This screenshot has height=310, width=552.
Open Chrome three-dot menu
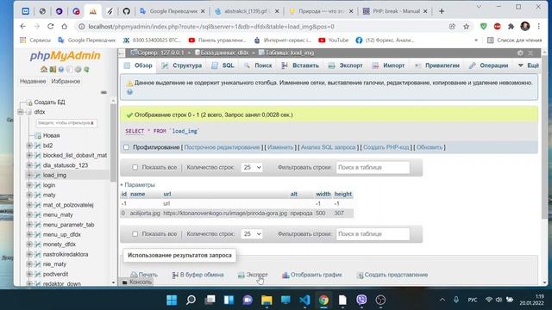click(x=538, y=27)
